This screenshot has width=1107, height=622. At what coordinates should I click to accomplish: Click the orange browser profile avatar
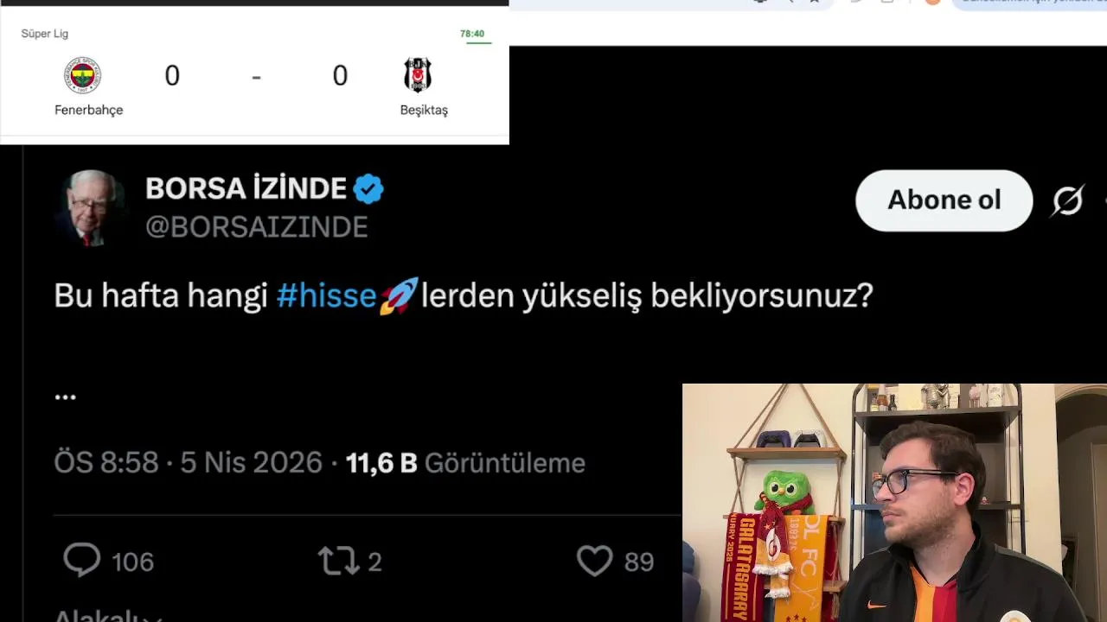click(932, 3)
